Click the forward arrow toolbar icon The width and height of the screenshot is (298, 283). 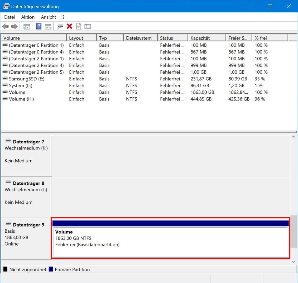15,26
